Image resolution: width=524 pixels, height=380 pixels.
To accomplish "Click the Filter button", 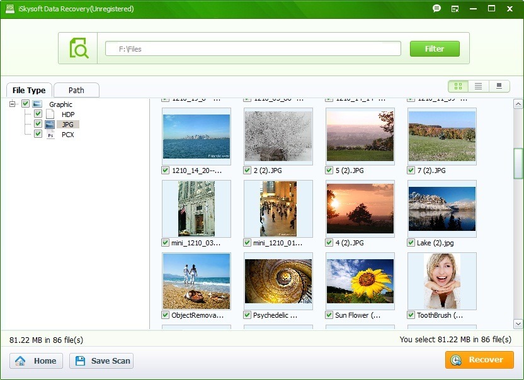I will pos(435,48).
